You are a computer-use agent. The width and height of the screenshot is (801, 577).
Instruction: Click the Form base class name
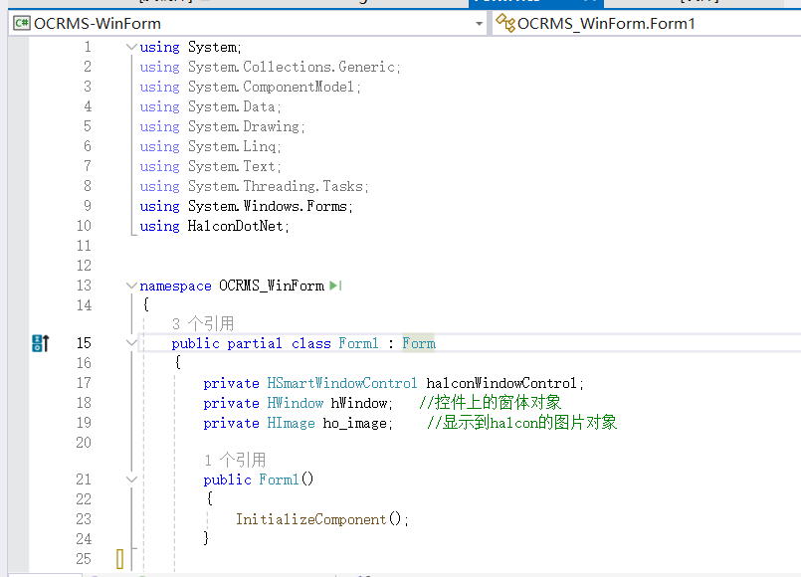coord(419,343)
